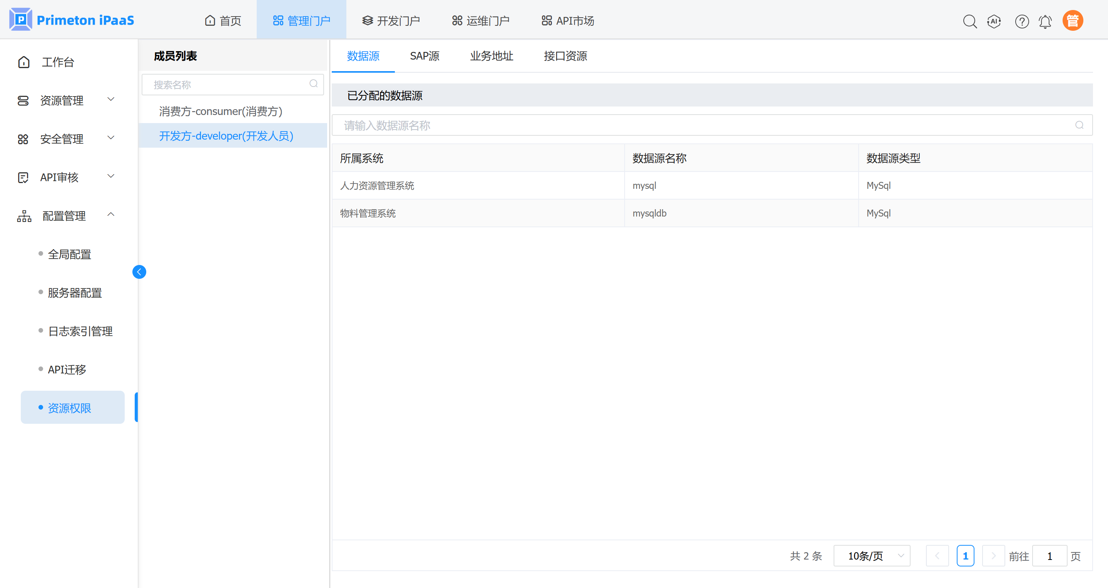The height and width of the screenshot is (588, 1108).
Task: Go to 全局配置 in the sidebar
Action: point(69,255)
